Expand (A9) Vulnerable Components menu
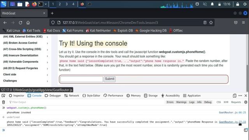This screenshot has width=249, height=140. [25, 62]
